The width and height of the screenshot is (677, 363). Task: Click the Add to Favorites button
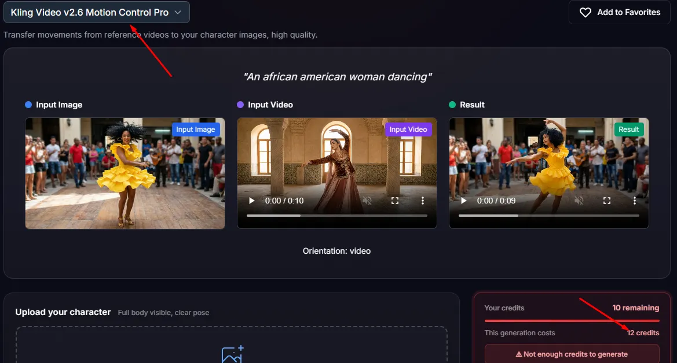pyautogui.click(x=619, y=13)
